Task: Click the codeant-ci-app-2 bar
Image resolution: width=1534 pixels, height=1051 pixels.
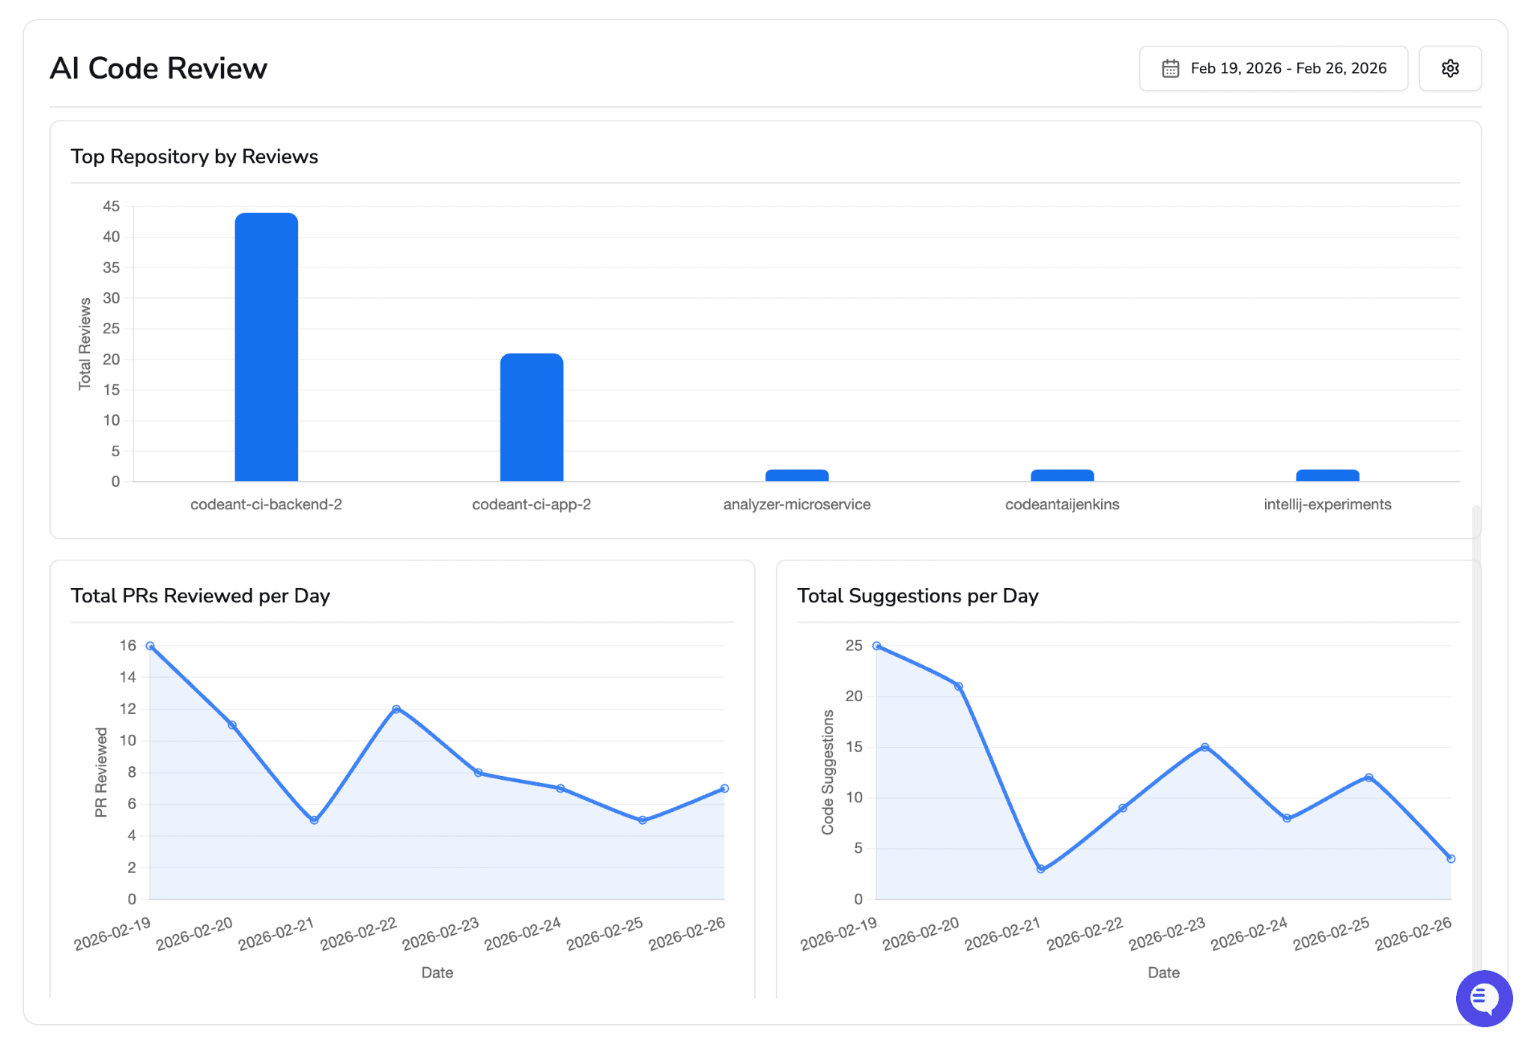Action: pyautogui.click(x=531, y=417)
